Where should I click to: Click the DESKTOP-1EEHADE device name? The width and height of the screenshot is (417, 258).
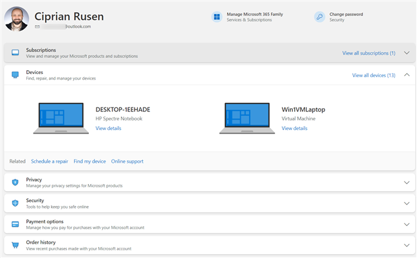(x=123, y=109)
